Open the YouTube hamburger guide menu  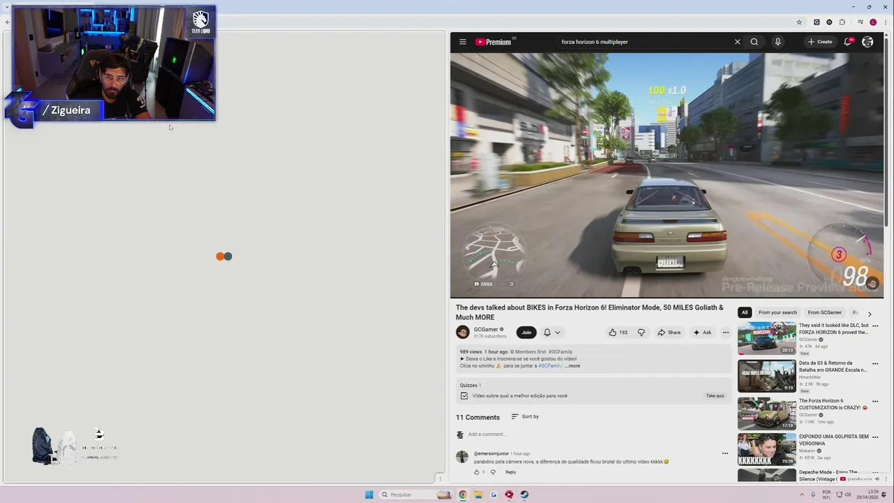[462, 42]
